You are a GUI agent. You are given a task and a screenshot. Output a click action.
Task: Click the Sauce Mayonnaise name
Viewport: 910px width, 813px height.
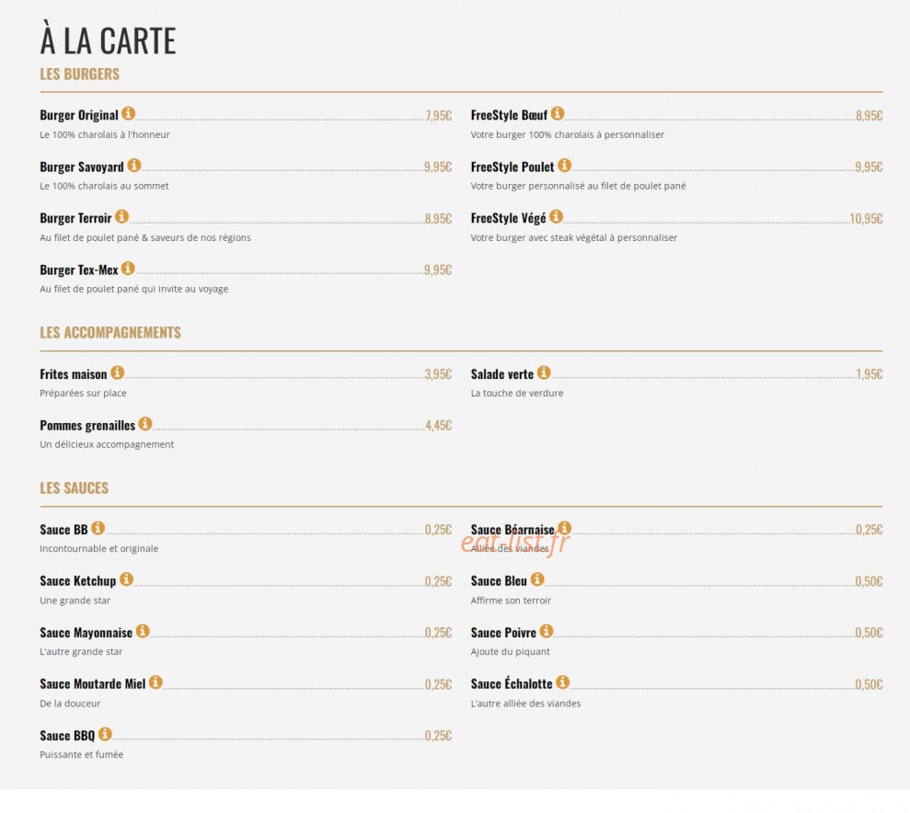point(86,633)
